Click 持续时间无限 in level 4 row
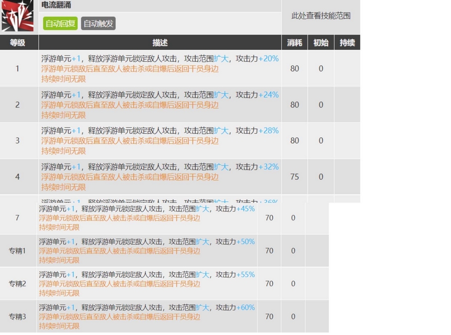The height and width of the screenshot is (335, 451). pos(64,187)
